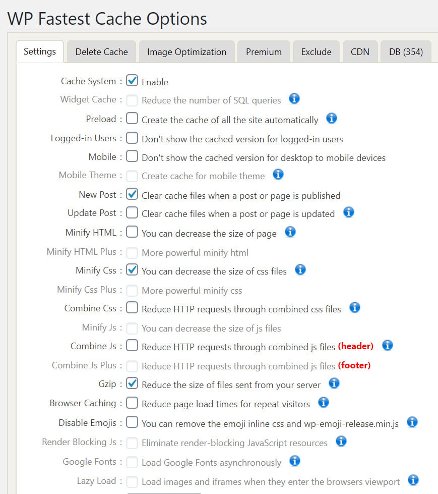Image resolution: width=438 pixels, height=494 pixels.
Task: Check the Minify HTML checkbox
Action: (x=132, y=232)
